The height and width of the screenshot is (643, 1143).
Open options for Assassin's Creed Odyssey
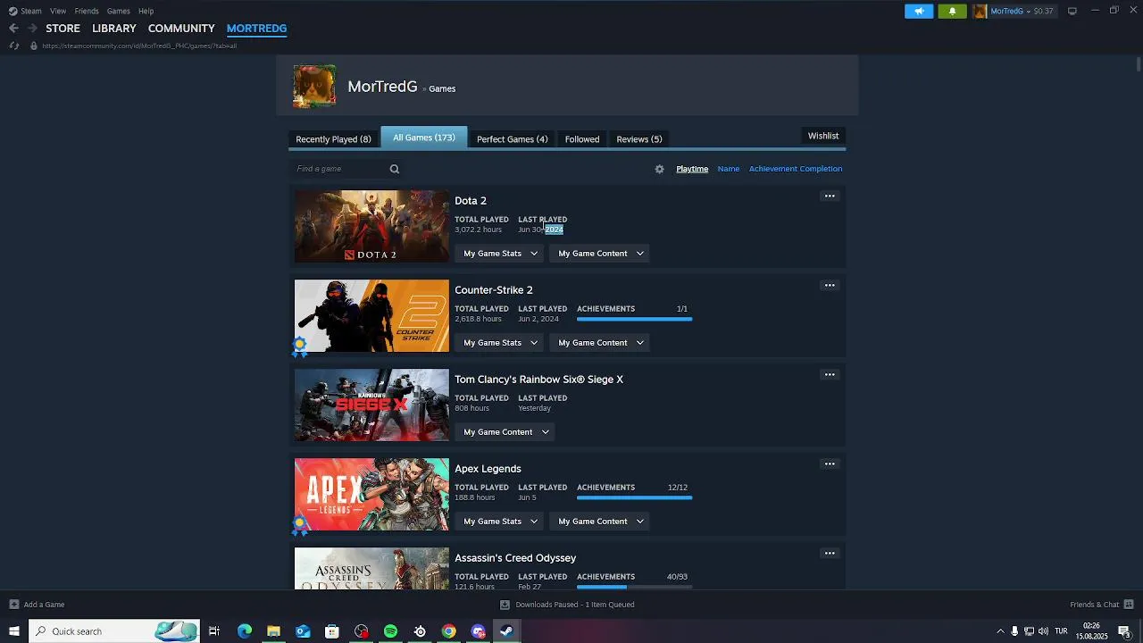tap(830, 554)
